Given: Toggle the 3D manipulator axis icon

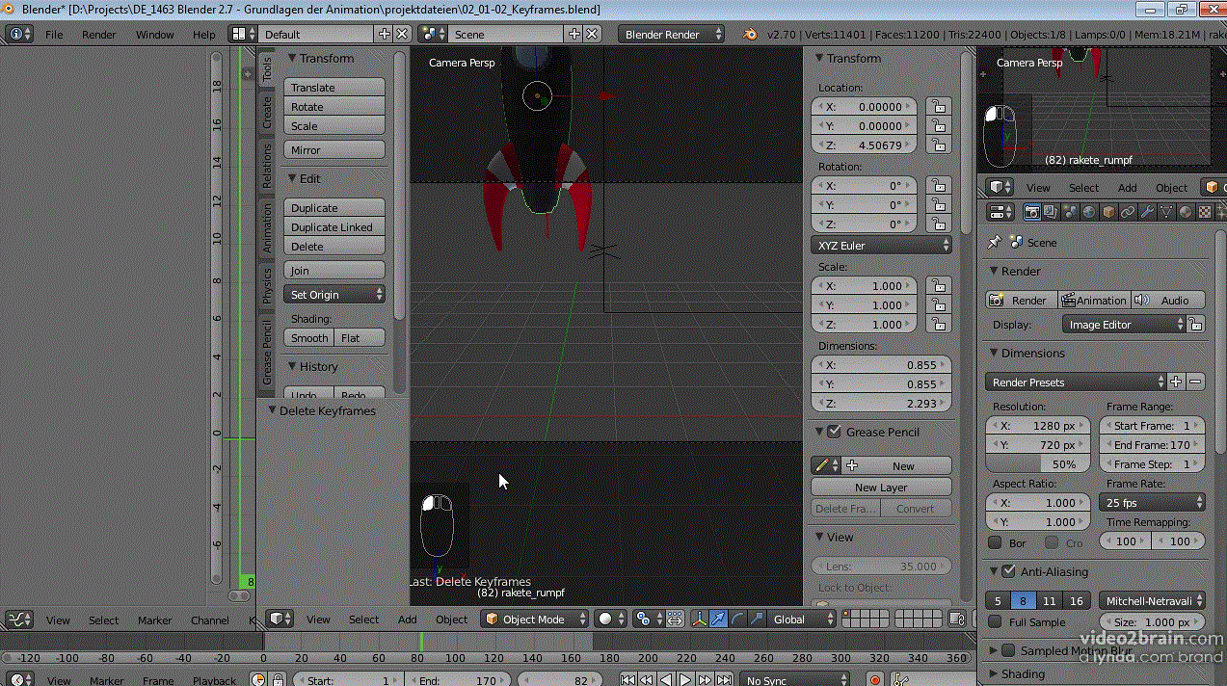Looking at the screenshot, I should pos(700,619).
